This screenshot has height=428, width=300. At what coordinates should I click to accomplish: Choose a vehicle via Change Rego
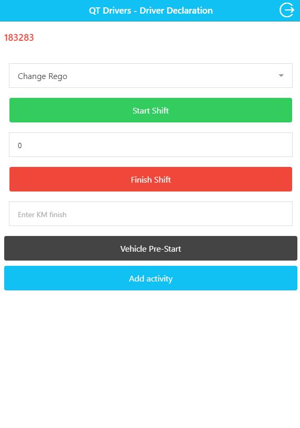(x=151, y=76)
